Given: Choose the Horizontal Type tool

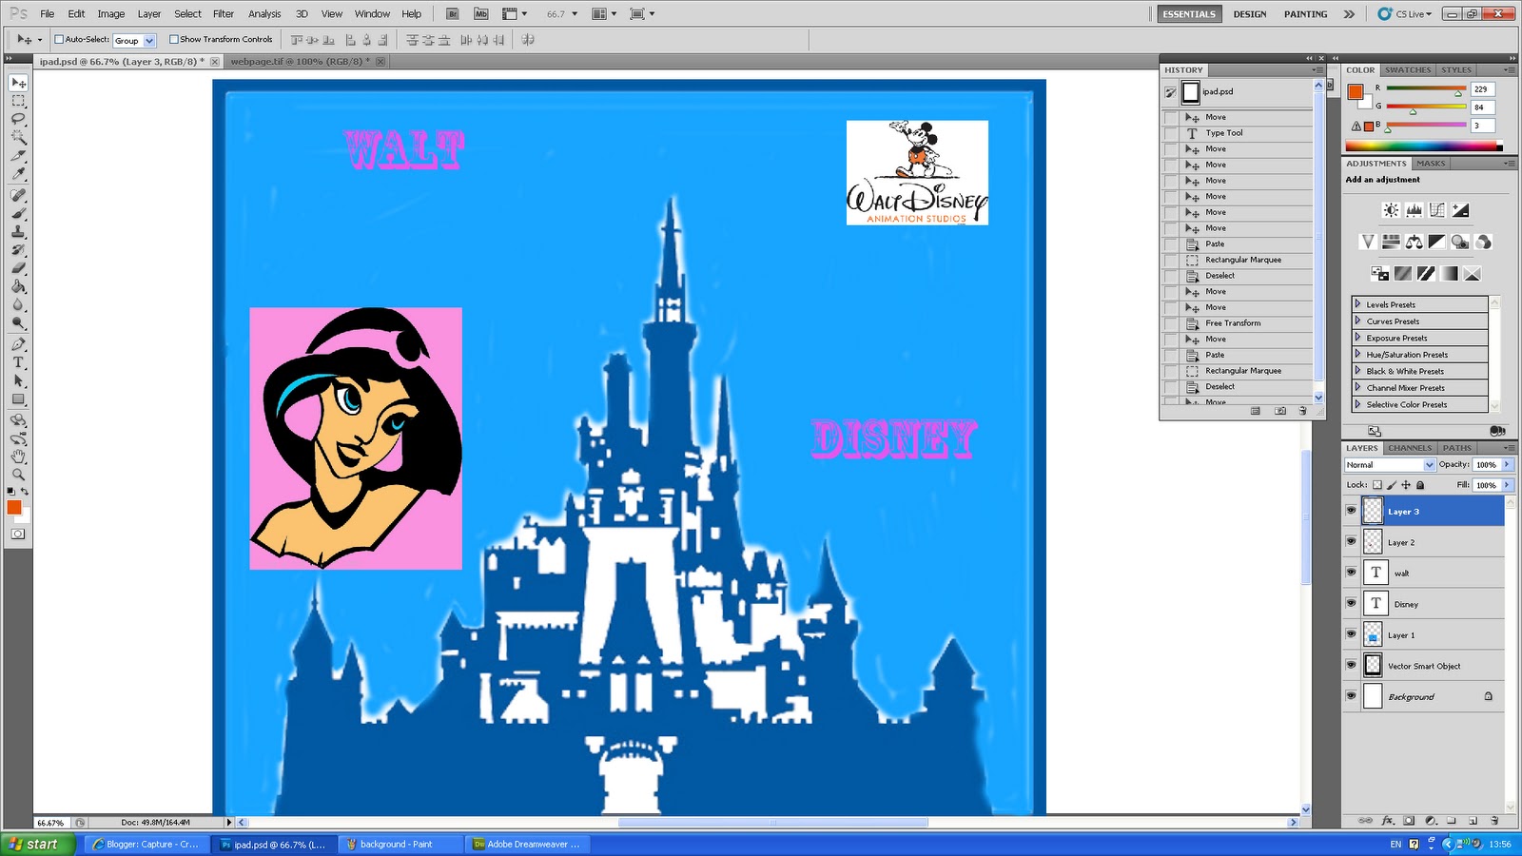Looking at the screenshot, I should pyautogui.click(x=18, y=362).
